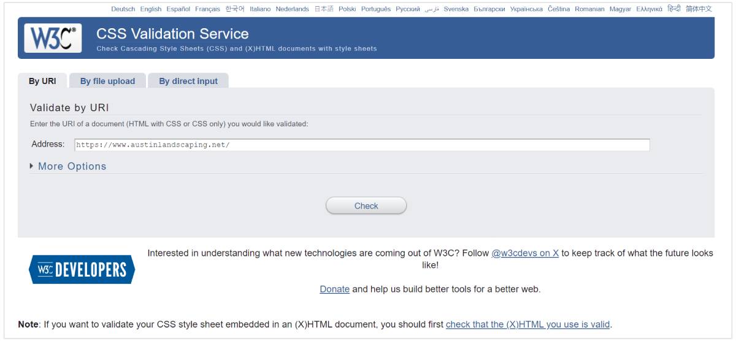This screenshot has height=341, width=736.
Task: Select the By URI tab
Action: [x=42, y=81]
